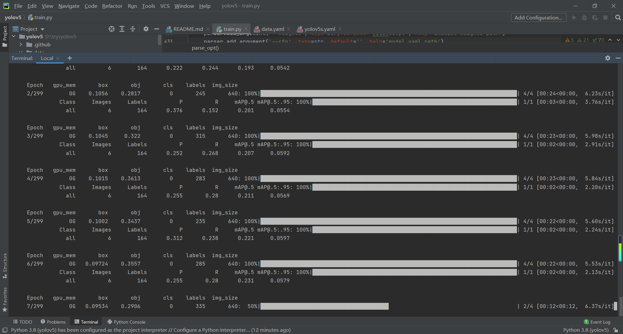Collapse the yolov5 root folder
The image size is (623, 334).
tap(14, 36)
